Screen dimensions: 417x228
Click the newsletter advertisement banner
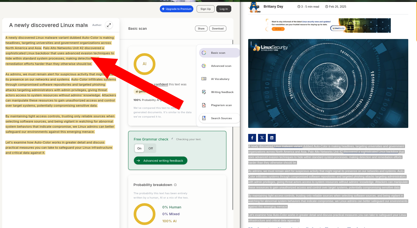pos(328,25)
